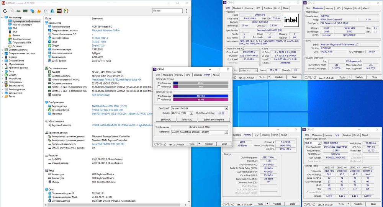Select Портативный ПК in the tree

coord(22,42)
